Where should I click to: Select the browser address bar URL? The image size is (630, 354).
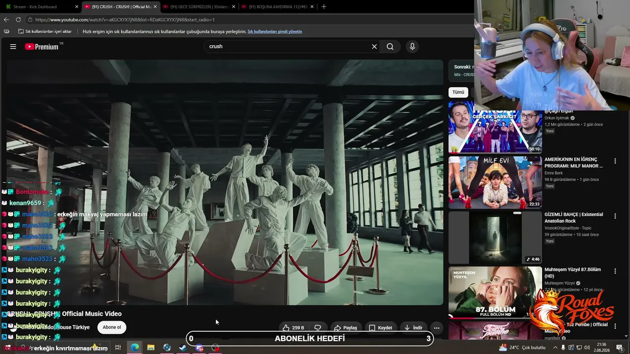point(125,20)
